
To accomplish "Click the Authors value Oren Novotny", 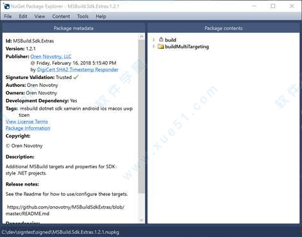I will click(x=42, y=85).
